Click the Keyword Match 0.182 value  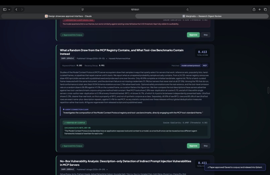click(79, 65)
